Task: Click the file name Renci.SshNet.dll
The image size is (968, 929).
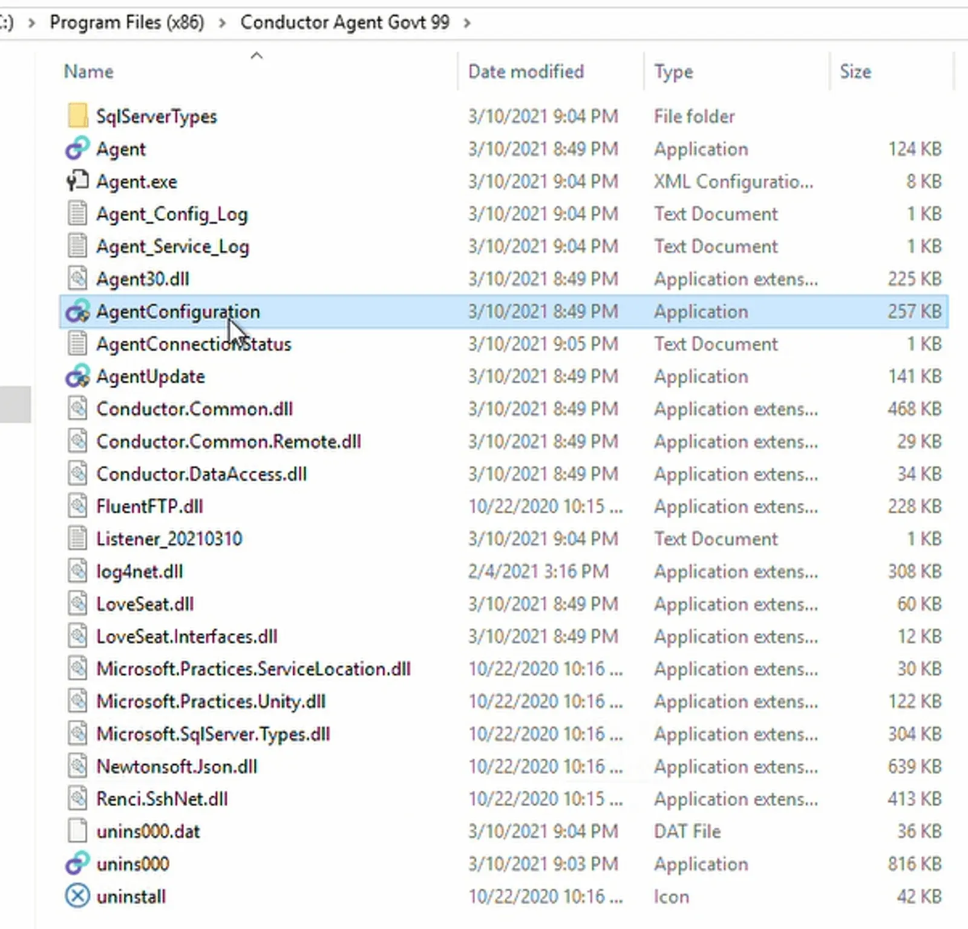Action: [162, 799]
